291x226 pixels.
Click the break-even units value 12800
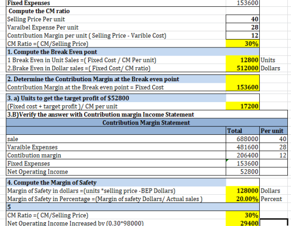[243, 60]
